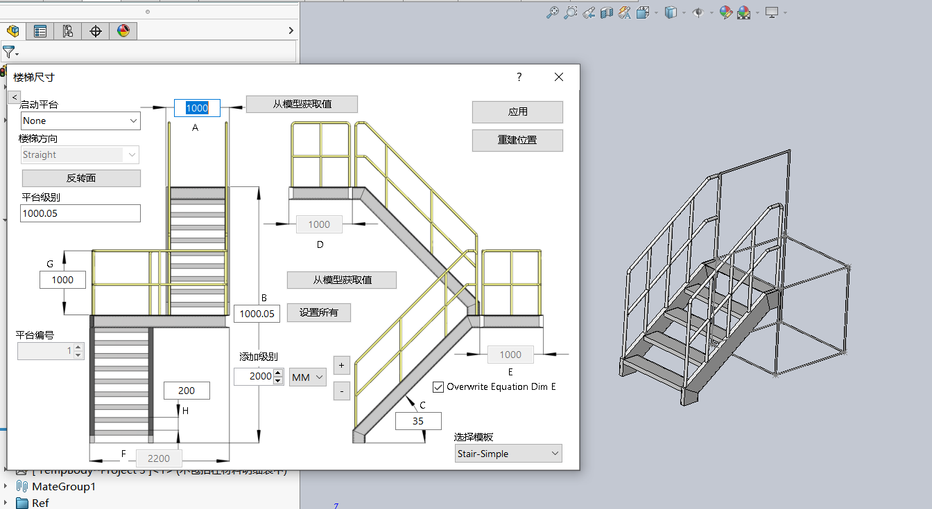Open the PropertyManager tab
This screenshot has height=509, width=932.
pos(40,31)
